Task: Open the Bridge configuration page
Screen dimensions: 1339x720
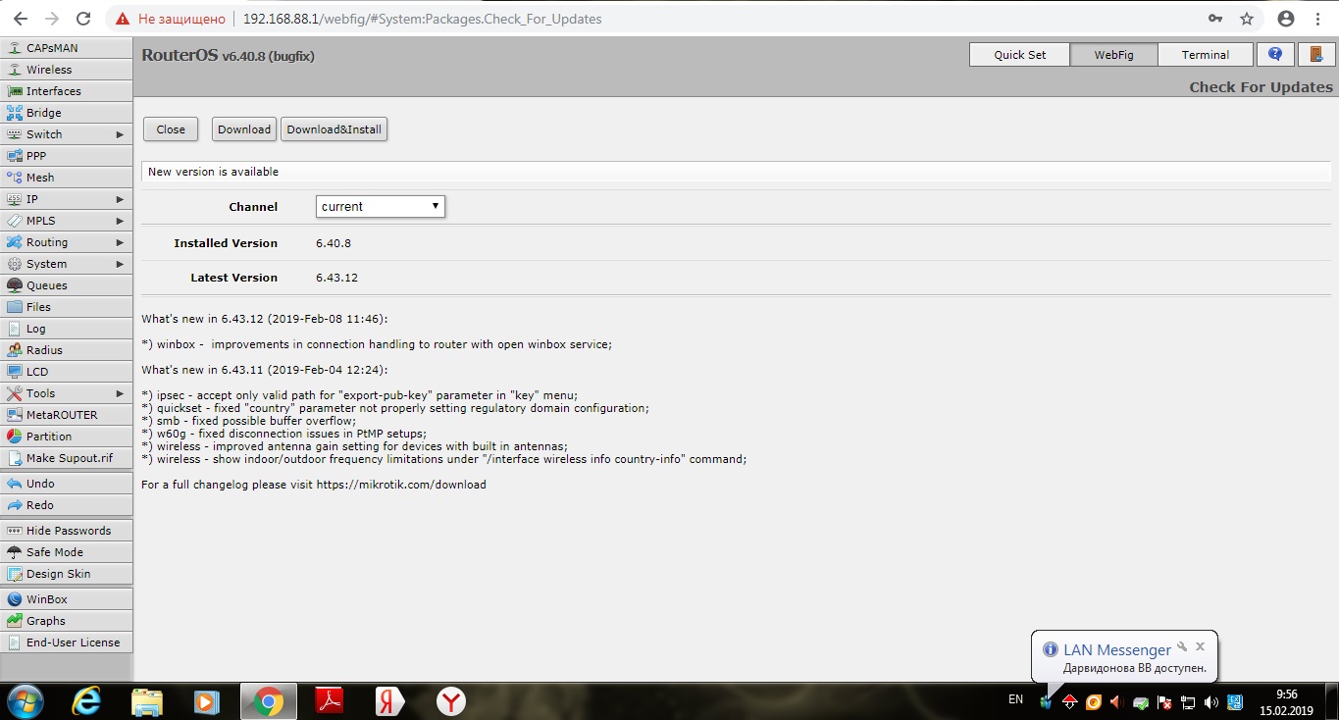Action: pos(67,113)
